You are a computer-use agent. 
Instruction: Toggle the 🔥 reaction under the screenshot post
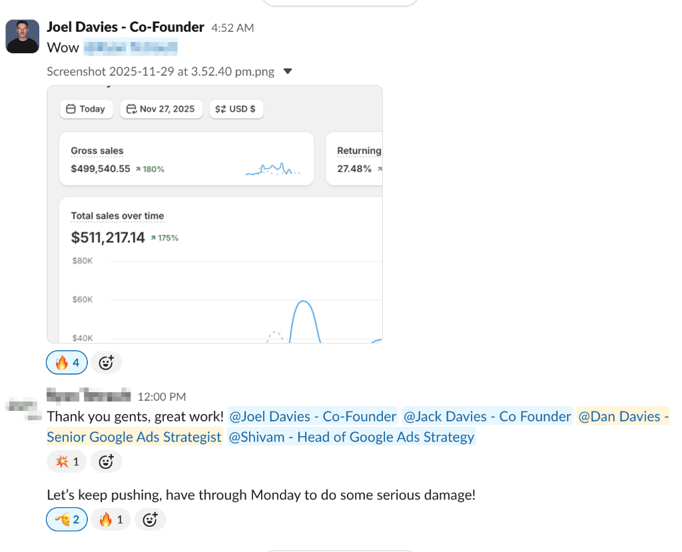coord(67,362)
